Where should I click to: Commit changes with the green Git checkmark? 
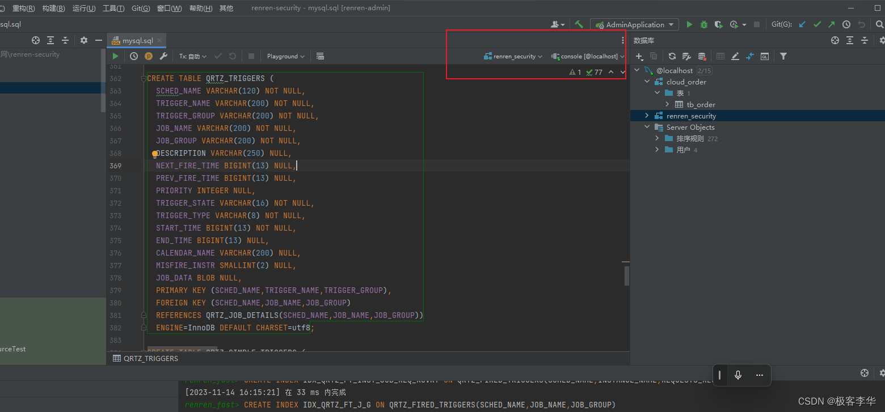click(x=817, y=24)
